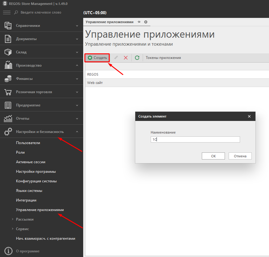Click the Документы document icon
Screen dimensions: 269x257
8,39
